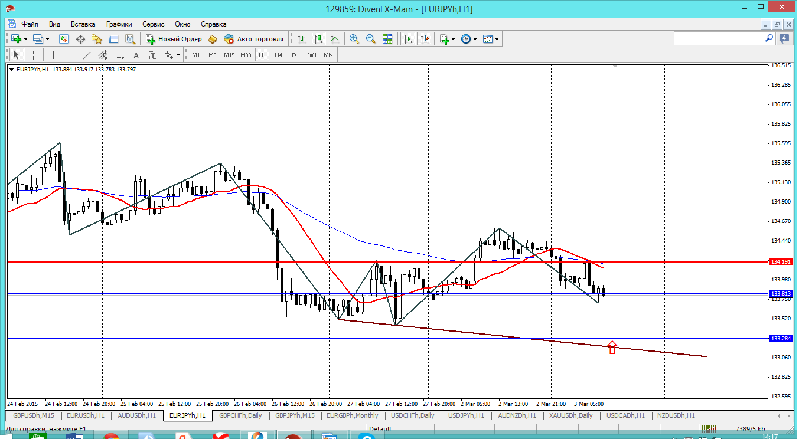Pick the horizontal line drawing tool
799x439 pixels.
(x=70, y=55)
